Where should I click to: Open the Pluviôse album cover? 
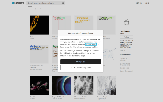(39, 85)
